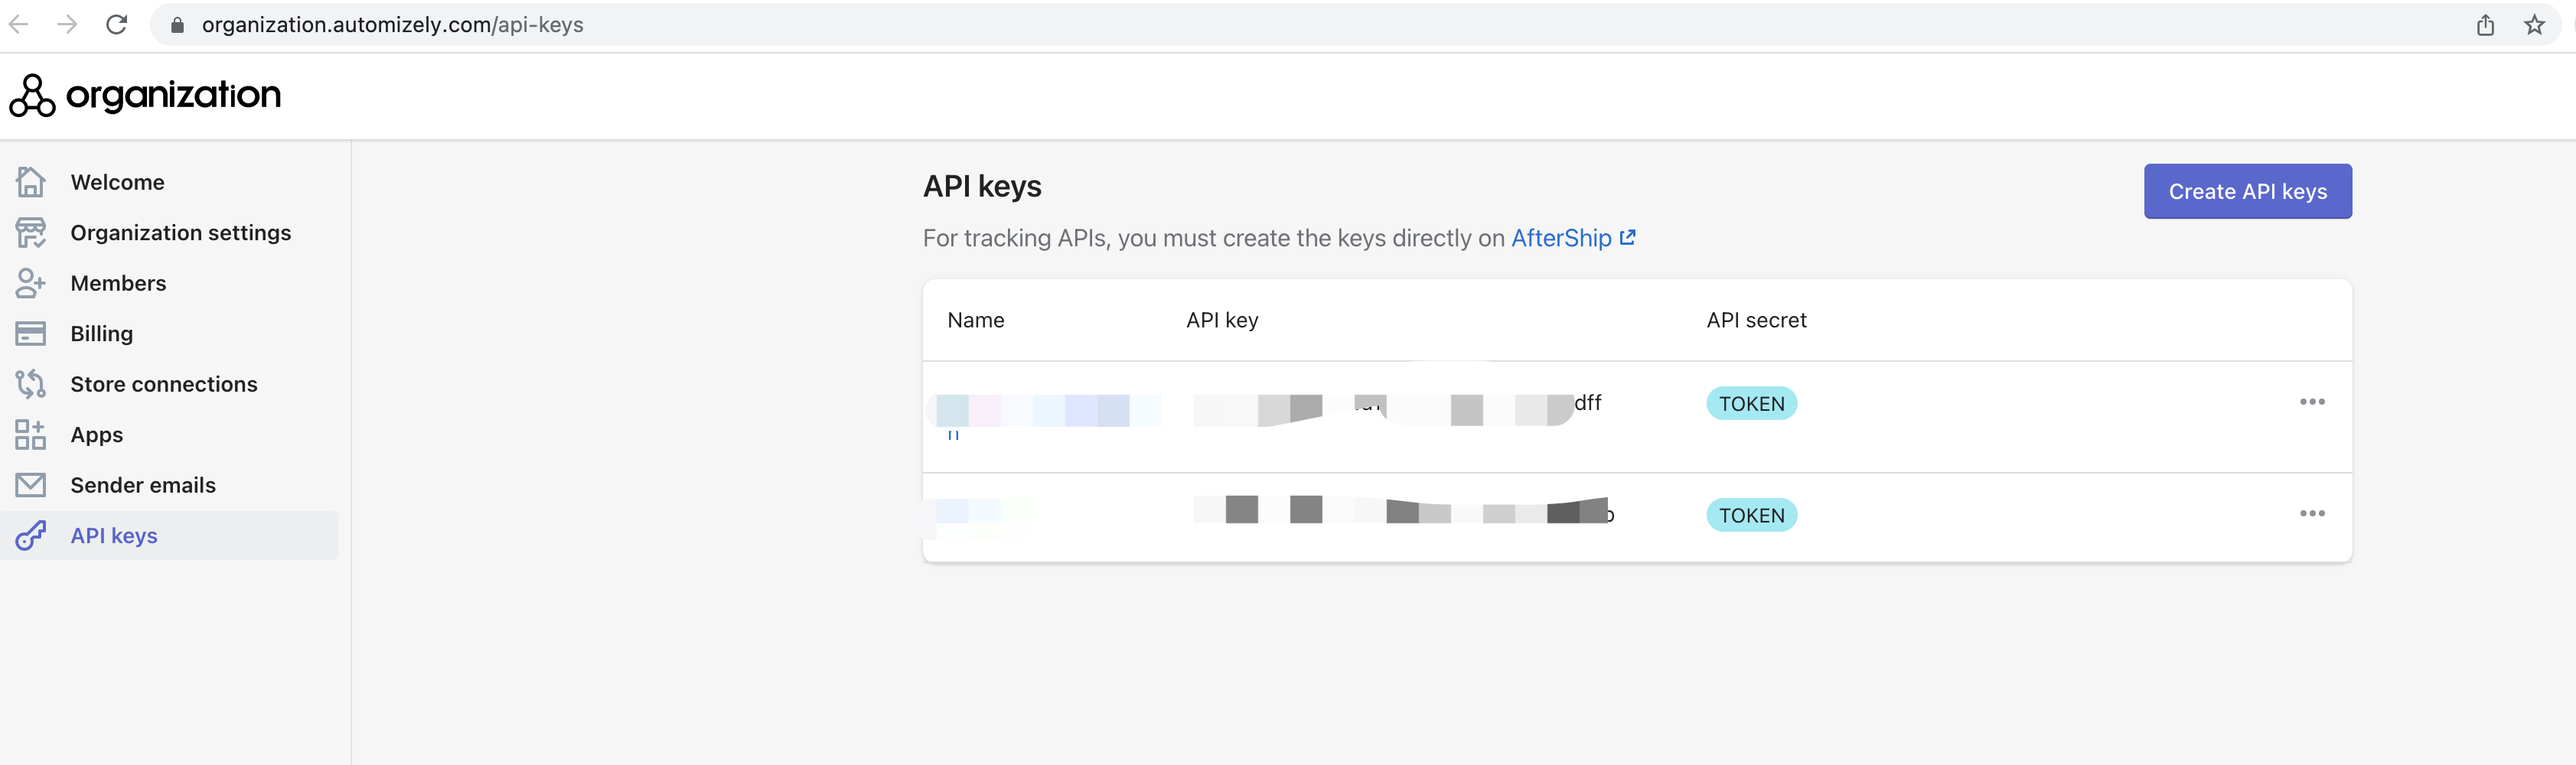Click the Store connections sync icon
2576x765 pixels.
point(30,384)
